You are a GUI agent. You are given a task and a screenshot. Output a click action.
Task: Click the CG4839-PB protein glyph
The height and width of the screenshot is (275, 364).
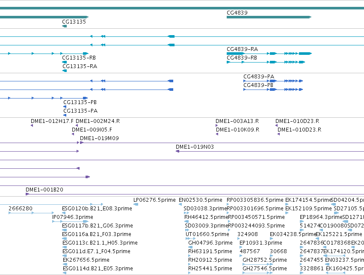pos(273,90)
